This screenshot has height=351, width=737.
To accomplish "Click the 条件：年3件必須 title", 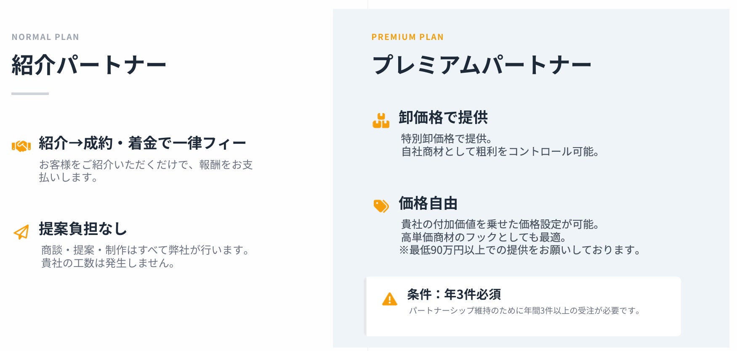I will click(x=454, y=294).
